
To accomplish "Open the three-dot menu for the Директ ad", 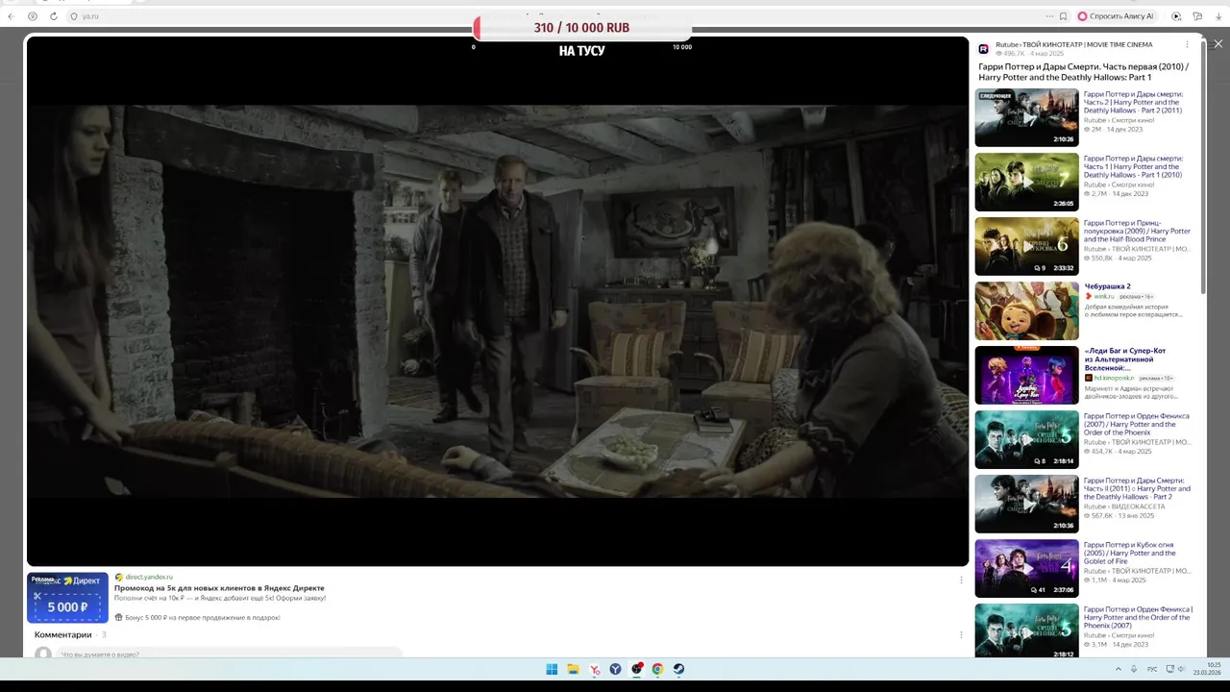I will (961, 580).
